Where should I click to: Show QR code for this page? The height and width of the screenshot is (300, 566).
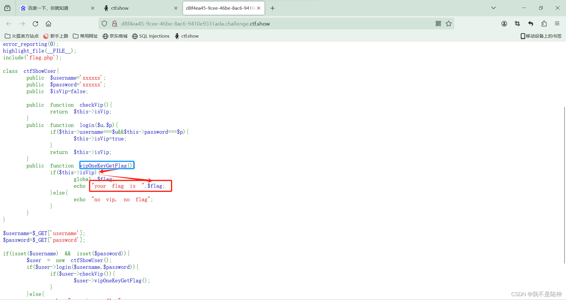click(x=438, y=24)
